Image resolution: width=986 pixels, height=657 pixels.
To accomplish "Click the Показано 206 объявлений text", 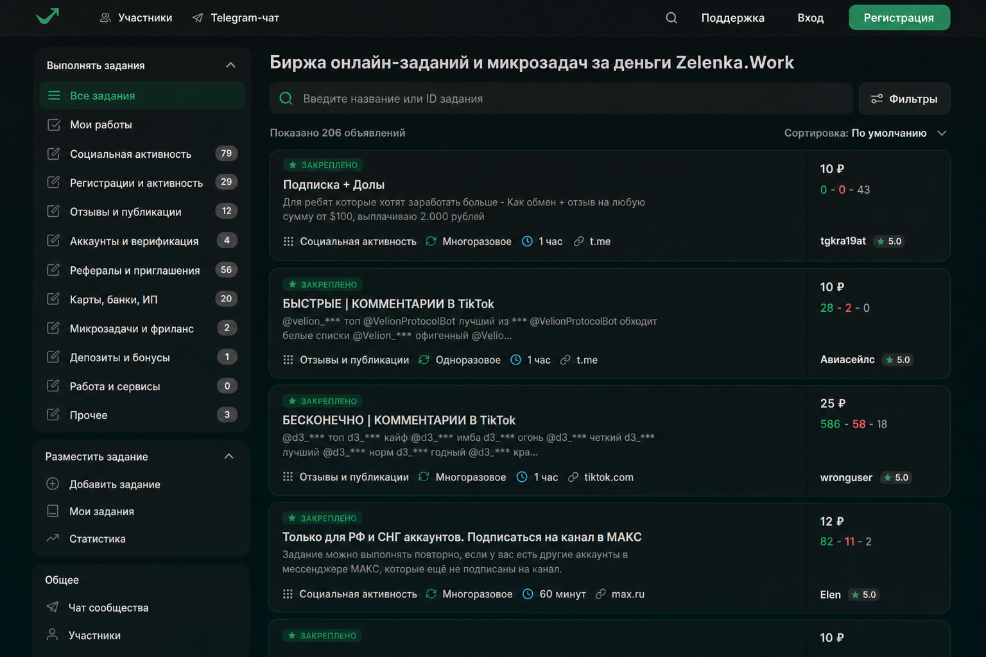I will click(338, 133).
